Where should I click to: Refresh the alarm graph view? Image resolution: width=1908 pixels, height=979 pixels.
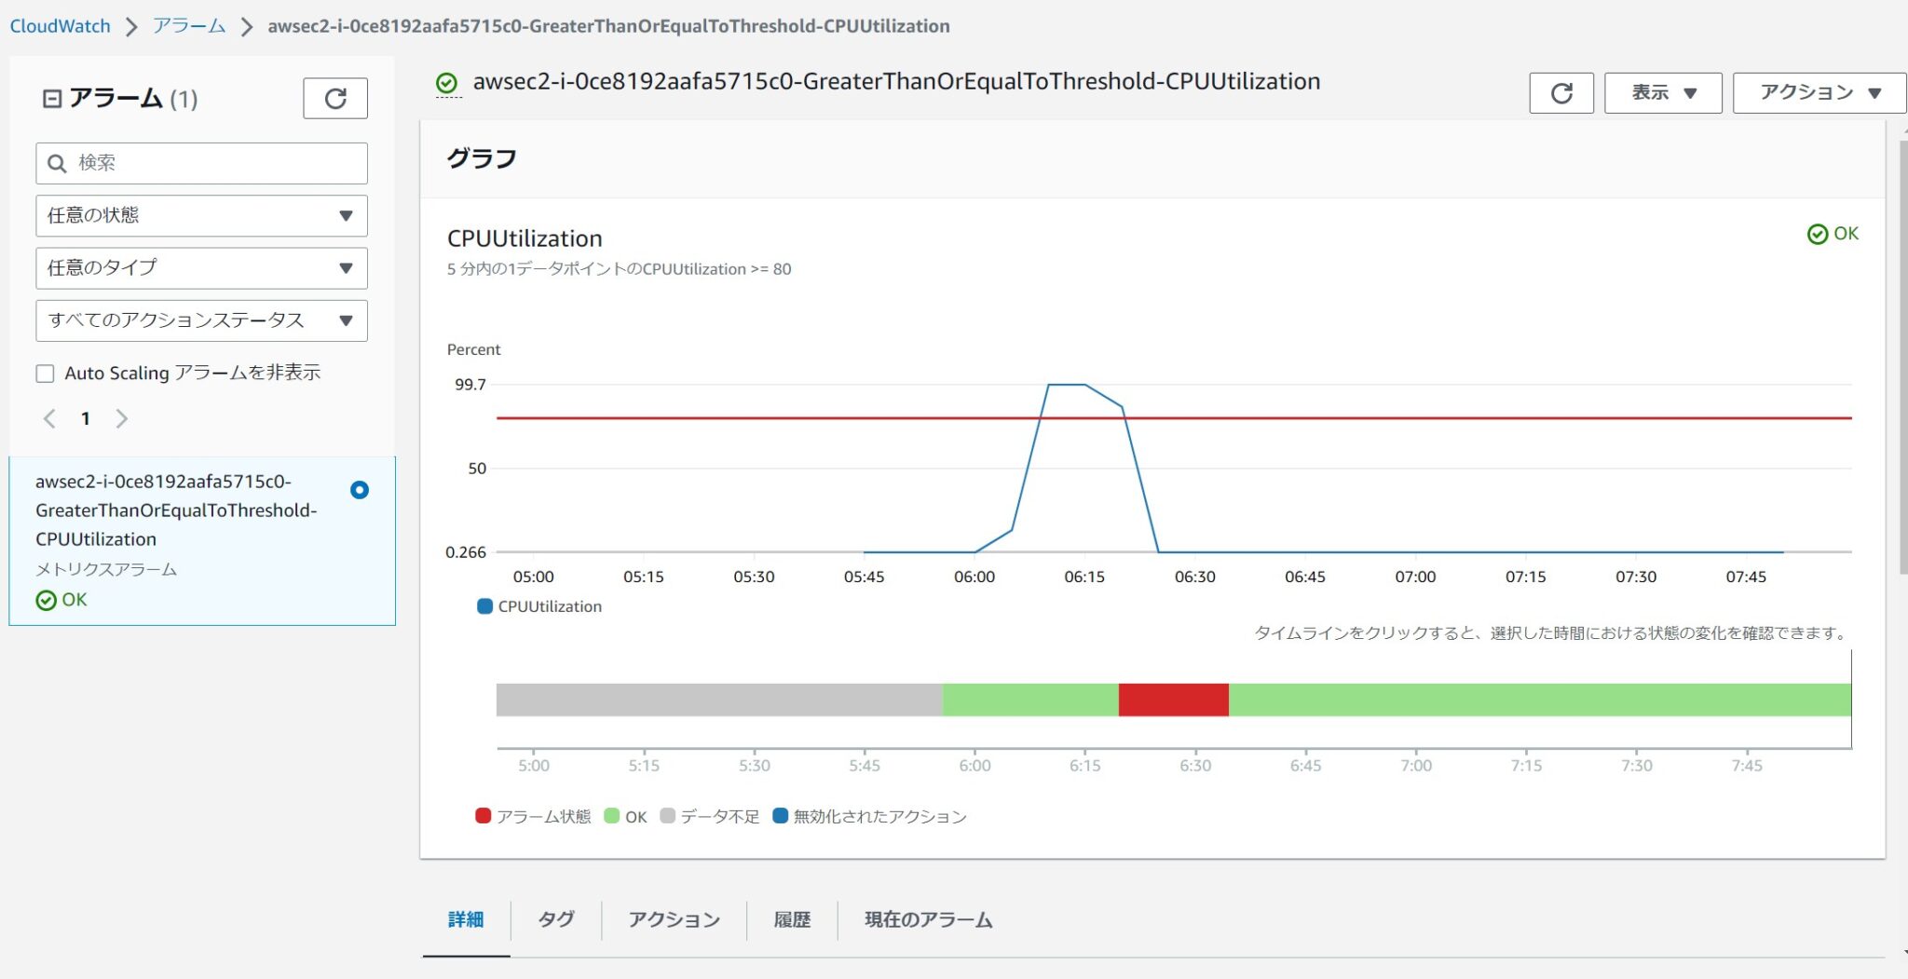pos(1561,92)
